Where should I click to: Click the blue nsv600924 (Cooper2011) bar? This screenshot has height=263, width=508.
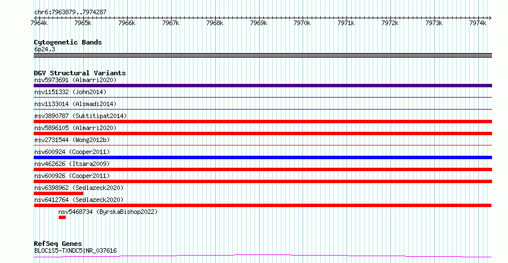point(263,157)
